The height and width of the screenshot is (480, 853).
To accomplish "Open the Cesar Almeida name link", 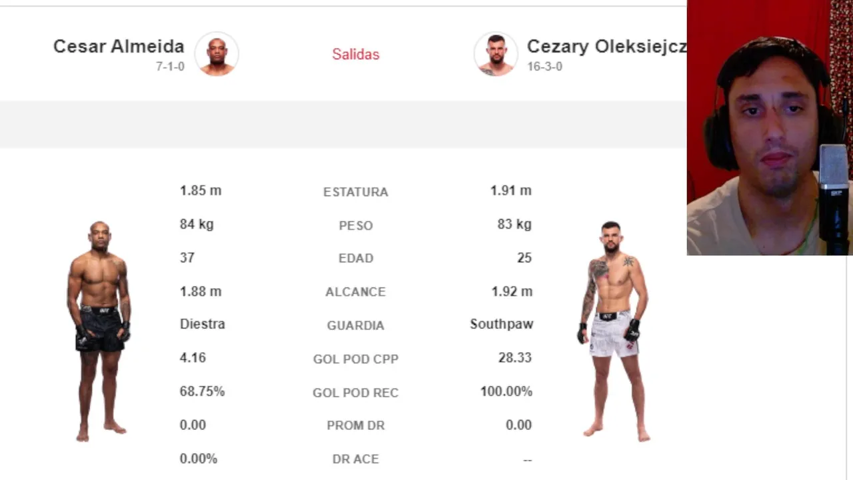I will (x=119, y=46).
